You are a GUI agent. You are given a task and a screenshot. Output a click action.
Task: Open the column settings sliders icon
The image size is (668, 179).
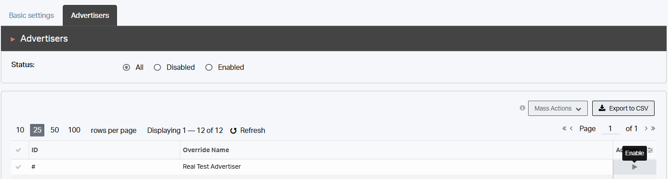coord(651,150)
